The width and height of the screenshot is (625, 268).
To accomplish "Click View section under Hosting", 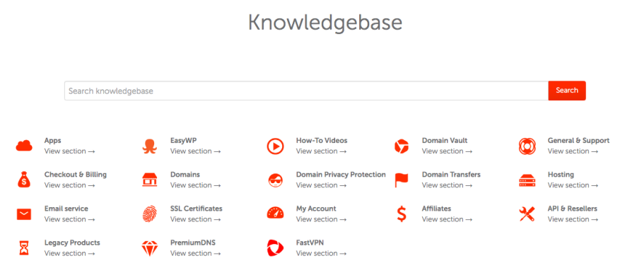I will pos(573,185).
